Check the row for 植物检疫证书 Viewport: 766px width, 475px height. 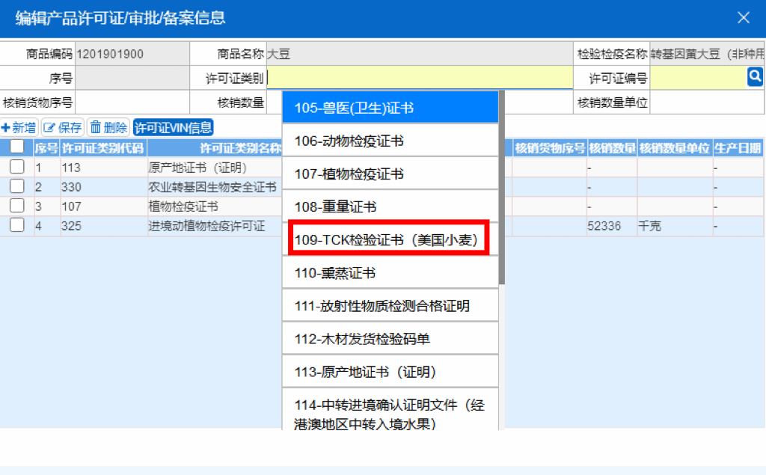(x=16, y=206)
